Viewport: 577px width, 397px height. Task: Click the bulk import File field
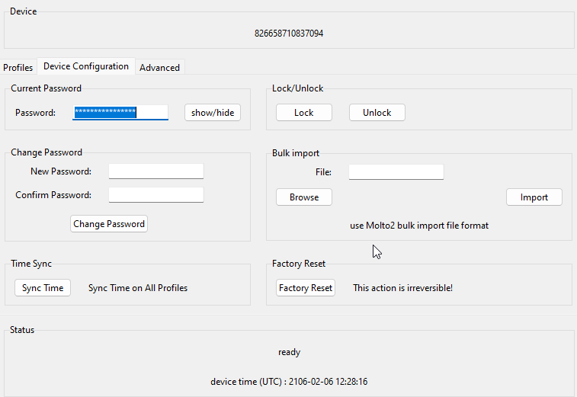tap(396, 172)
